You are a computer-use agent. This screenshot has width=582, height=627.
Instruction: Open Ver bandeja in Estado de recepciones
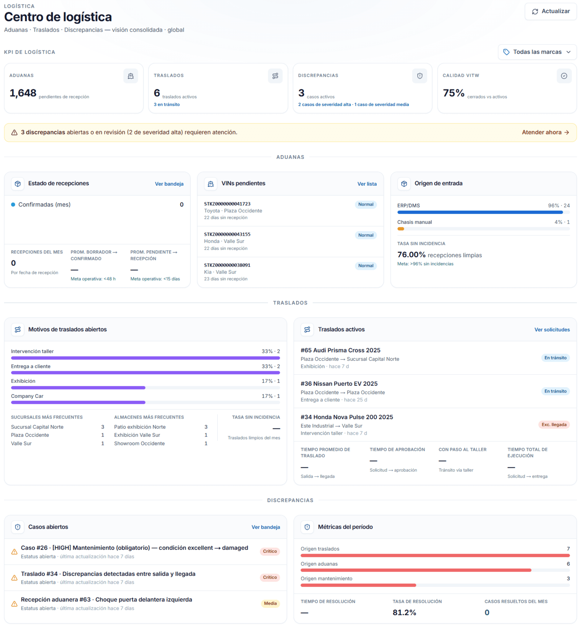click(x=169, y=184)
